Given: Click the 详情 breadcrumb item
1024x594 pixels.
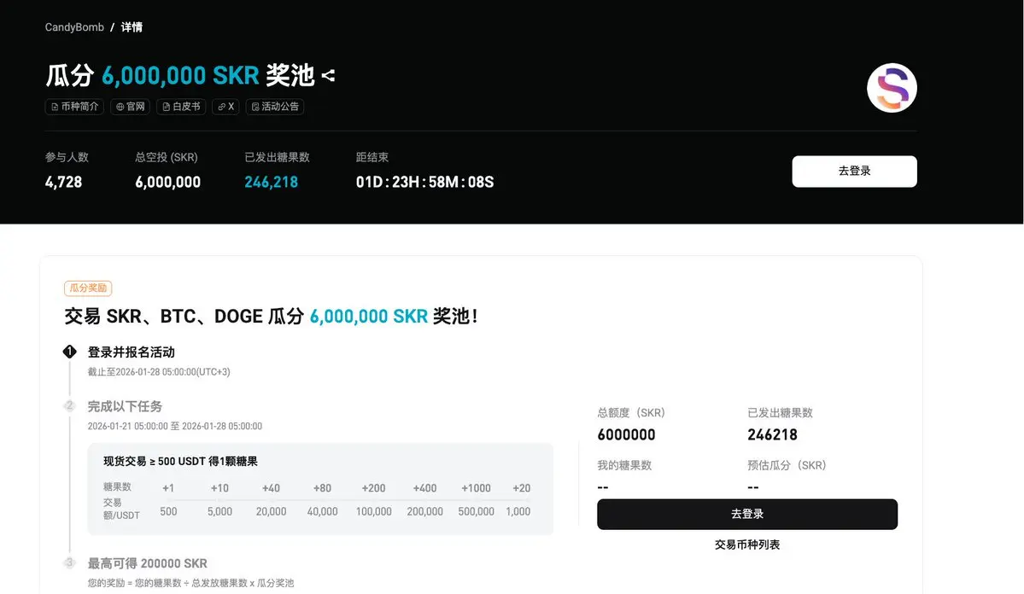Looking at the screenshot, I should [x=132, y=27].
